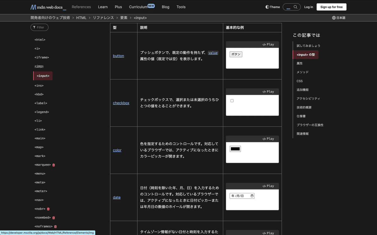Click the black color swatch in the color example

[235, 148]
